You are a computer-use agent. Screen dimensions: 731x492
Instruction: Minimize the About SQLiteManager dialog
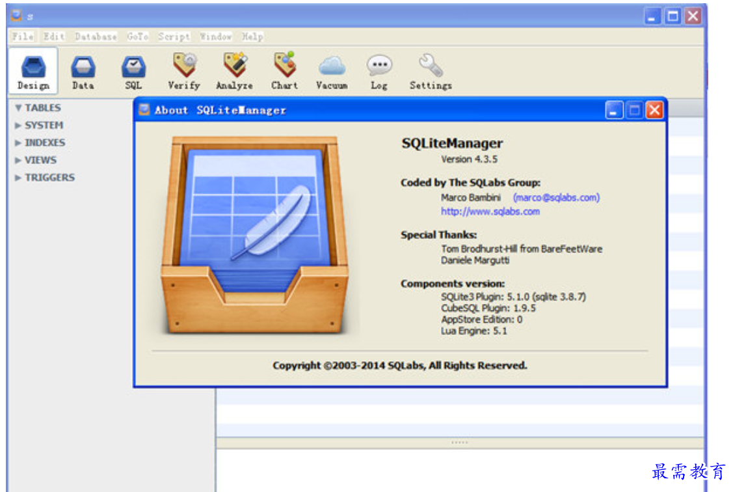(x=615, y=110)
